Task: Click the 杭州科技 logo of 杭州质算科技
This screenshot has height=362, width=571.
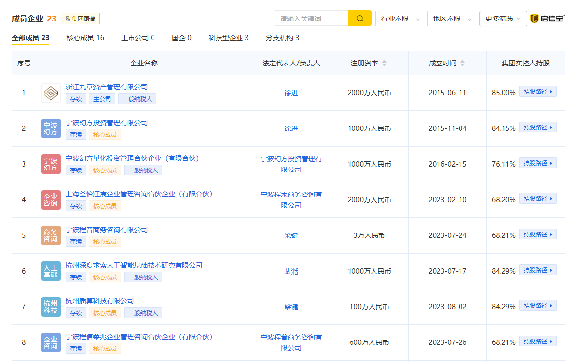Action: 51,307
